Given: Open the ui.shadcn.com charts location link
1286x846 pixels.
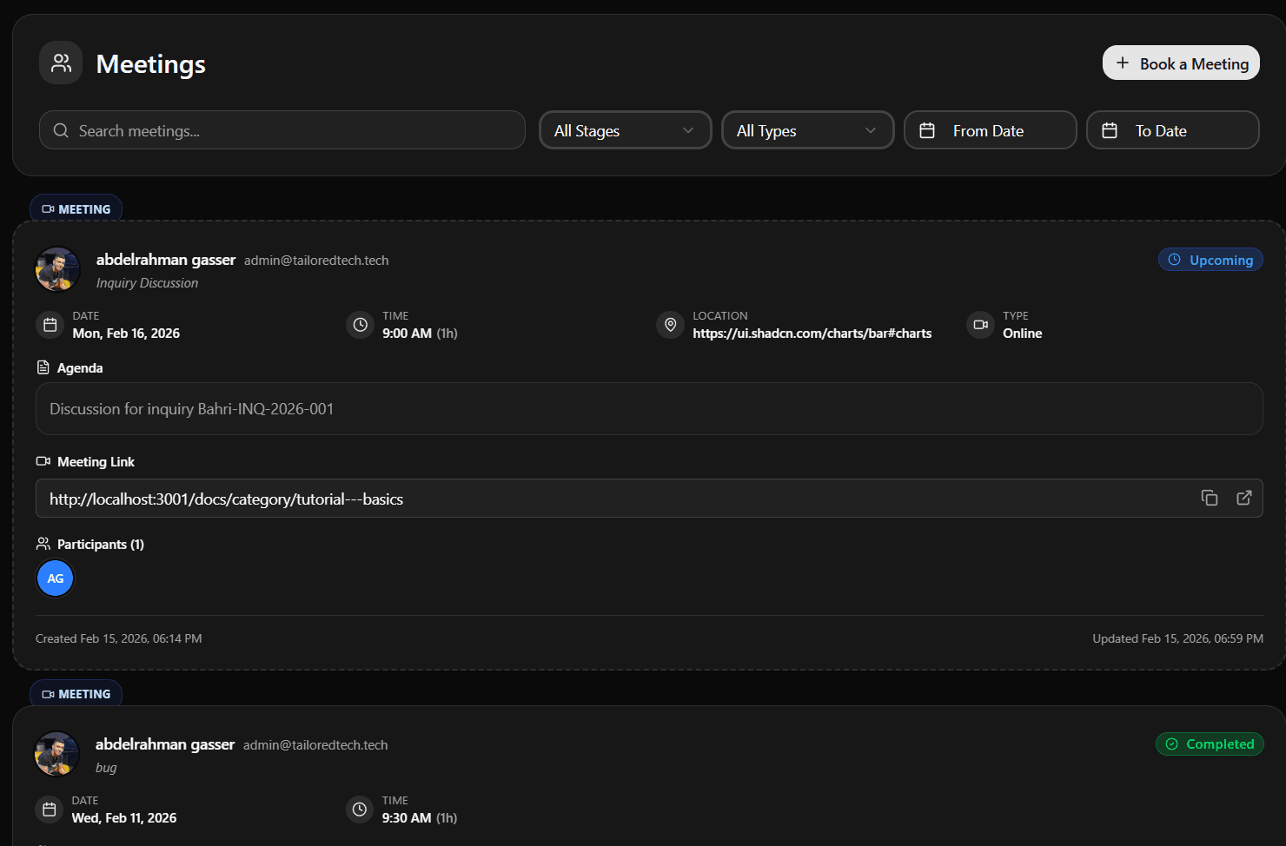Looking at the screenshot, I should pos(812,333).
